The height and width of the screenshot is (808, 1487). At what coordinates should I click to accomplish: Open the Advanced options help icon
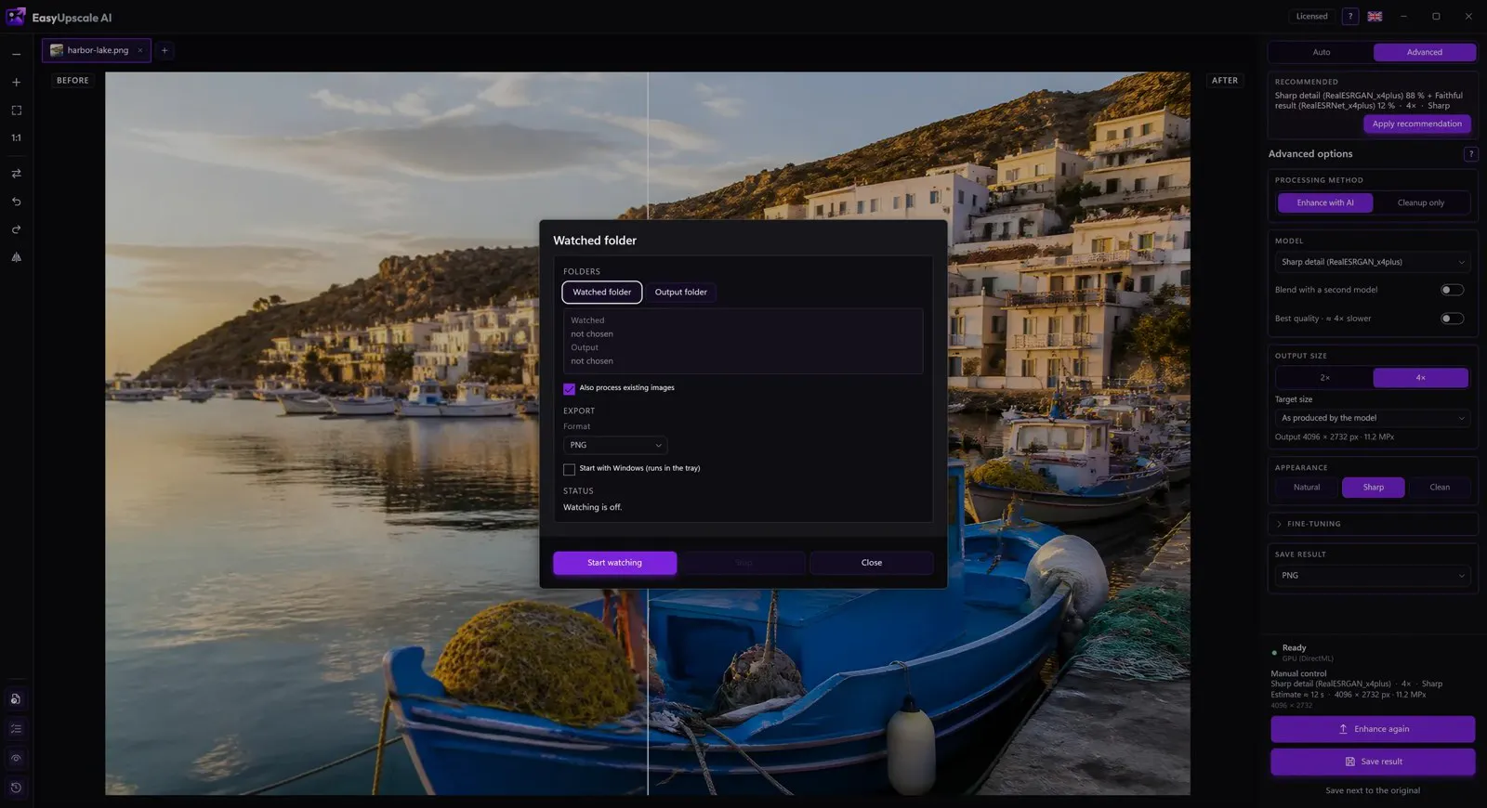1470,154
